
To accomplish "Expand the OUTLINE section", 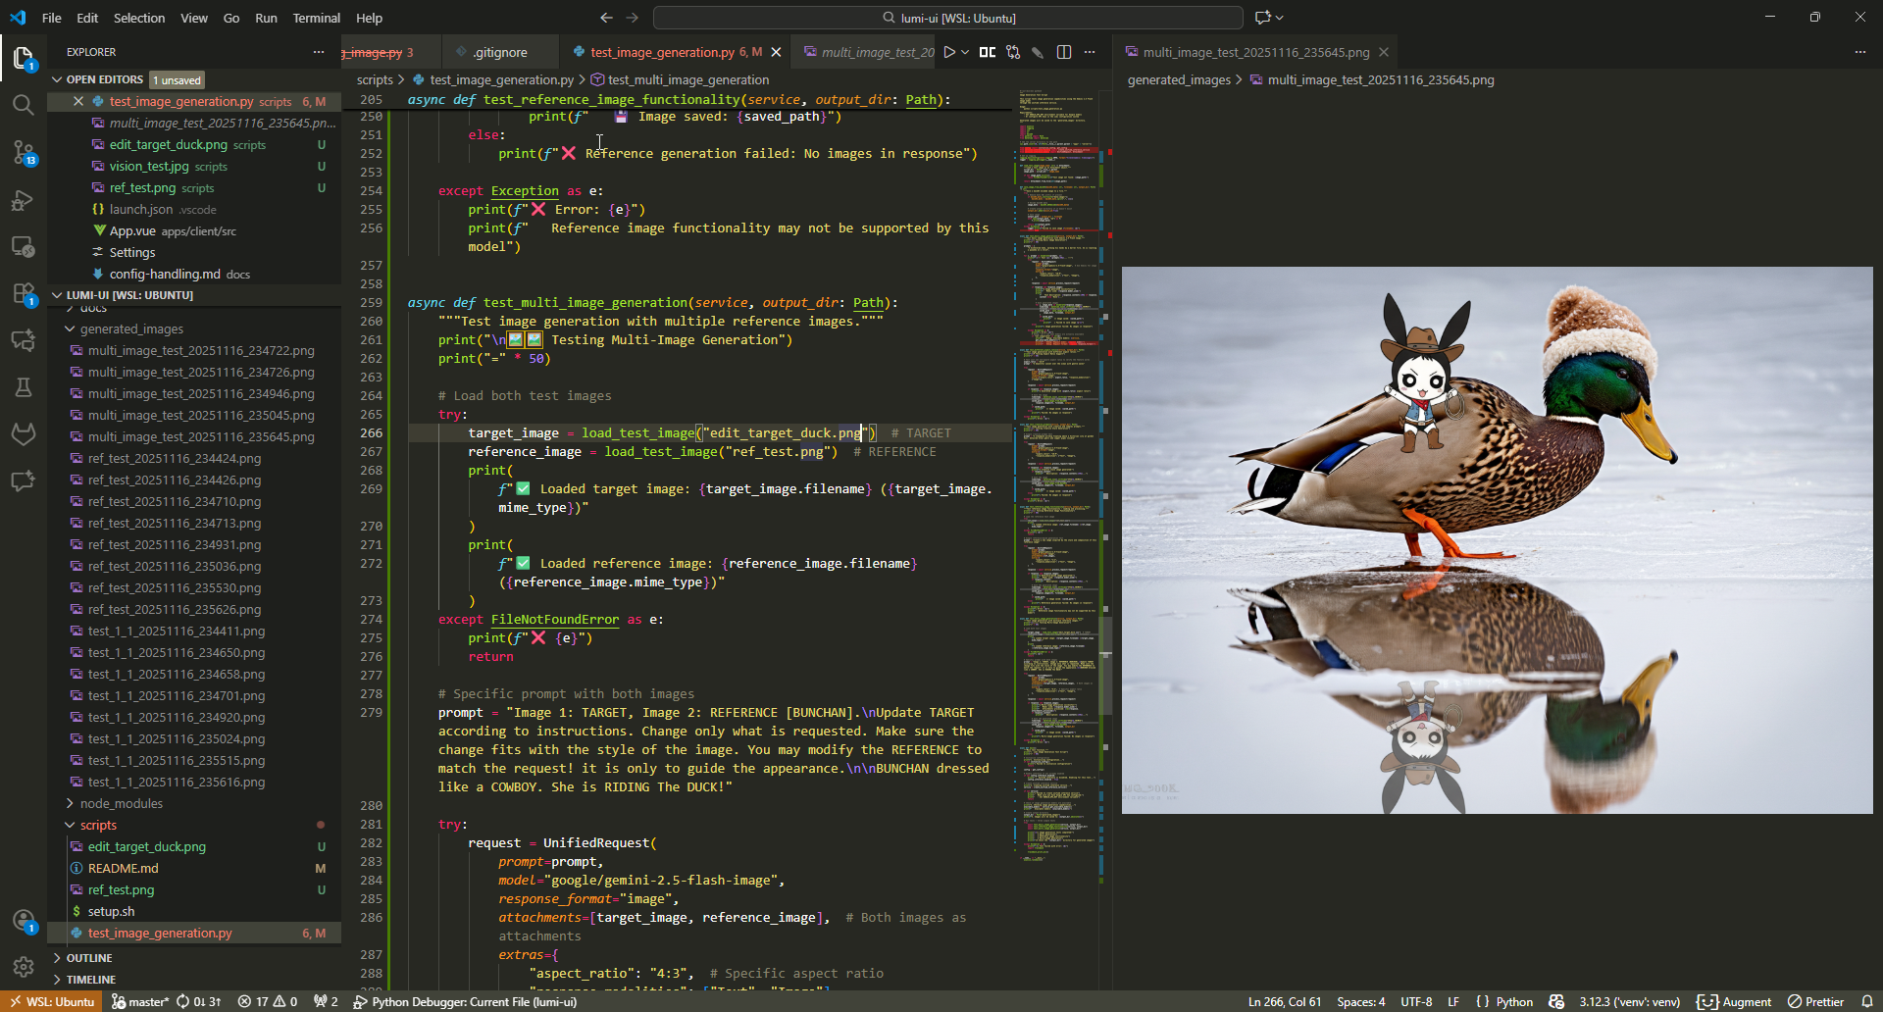I will (89, 958).
